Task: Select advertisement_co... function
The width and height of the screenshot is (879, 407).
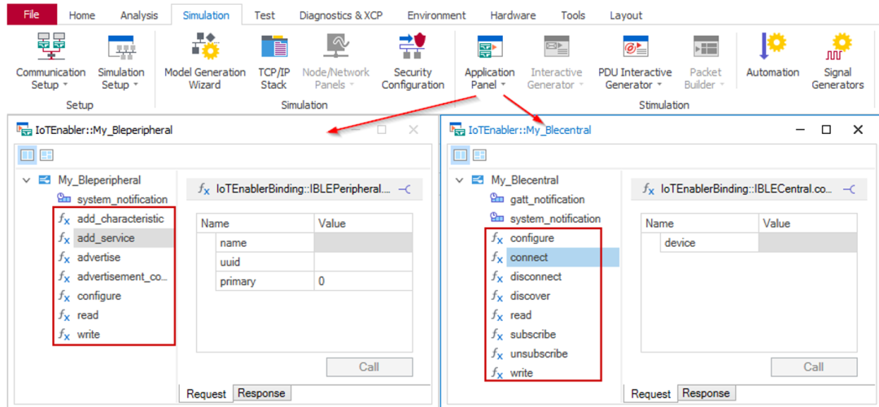Action: [122, 276]
